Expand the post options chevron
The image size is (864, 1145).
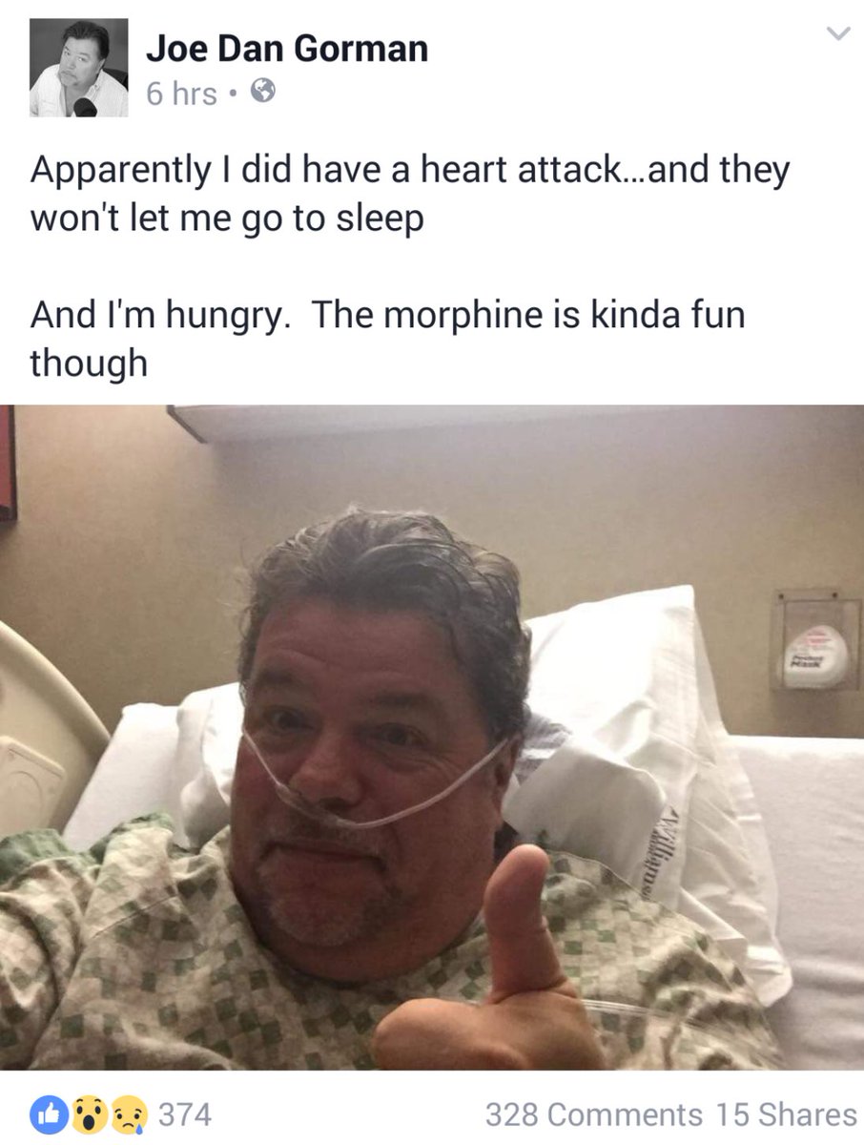coord(837,35)
